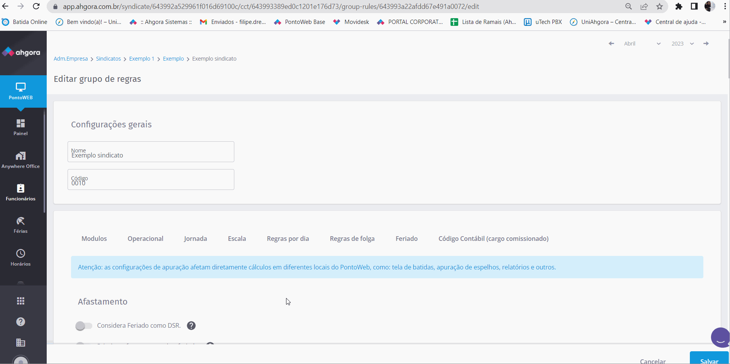Open the apps grid icon in sidebar
The height and width of the screenshot is (364, 730).
pyautogui.click(x=20, y=301)
